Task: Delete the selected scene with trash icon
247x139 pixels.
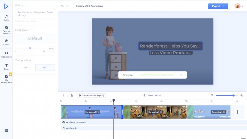Action: click(64, 95)
